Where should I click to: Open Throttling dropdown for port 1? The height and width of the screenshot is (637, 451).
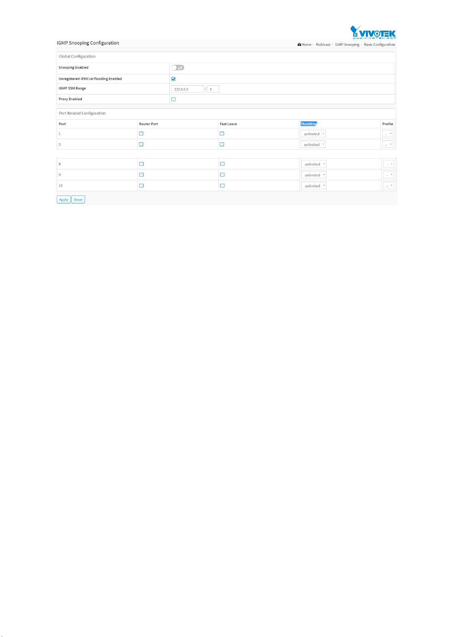pos(313,134)
